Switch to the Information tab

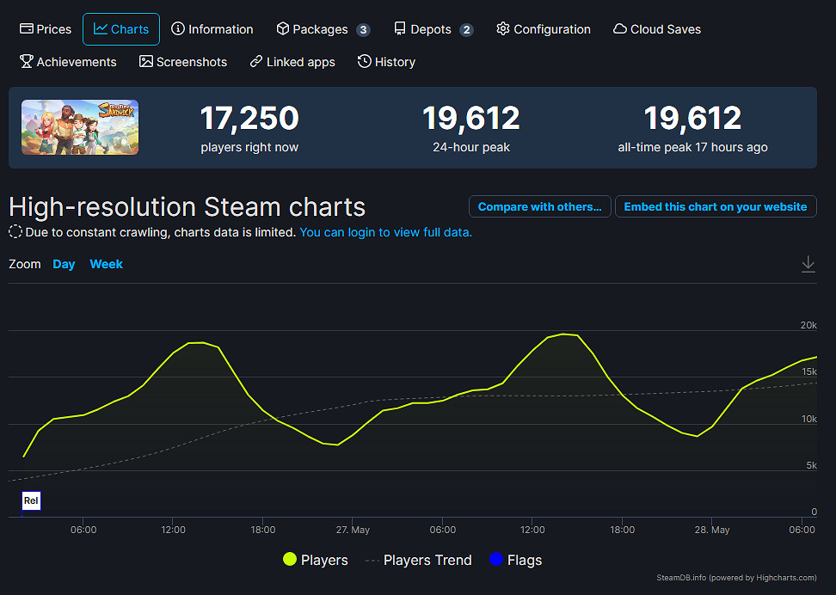point(212,29)
